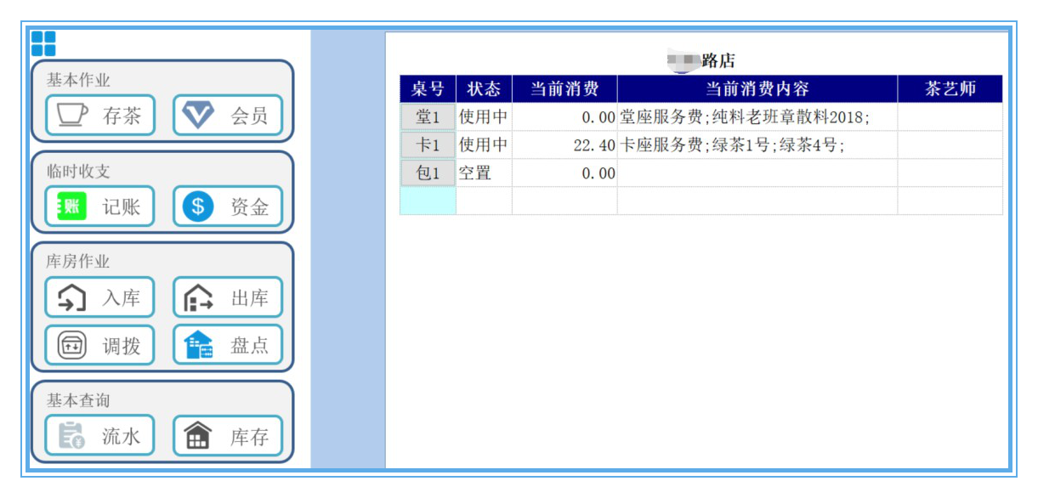Click the empty cyan table-number cell
Screen dimensions: 1038x498
click(x=428, y=201)
